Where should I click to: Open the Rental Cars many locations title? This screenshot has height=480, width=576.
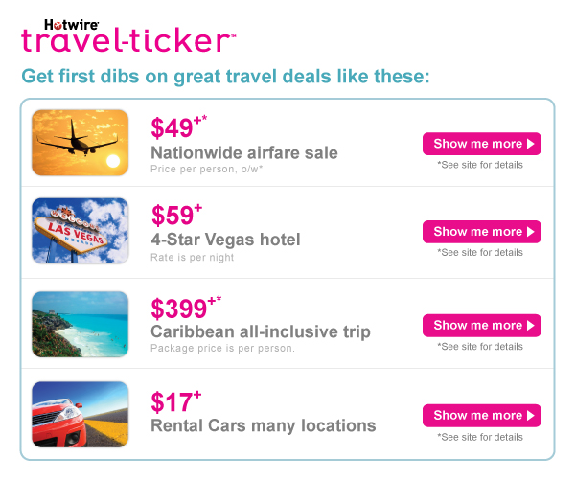263,424
